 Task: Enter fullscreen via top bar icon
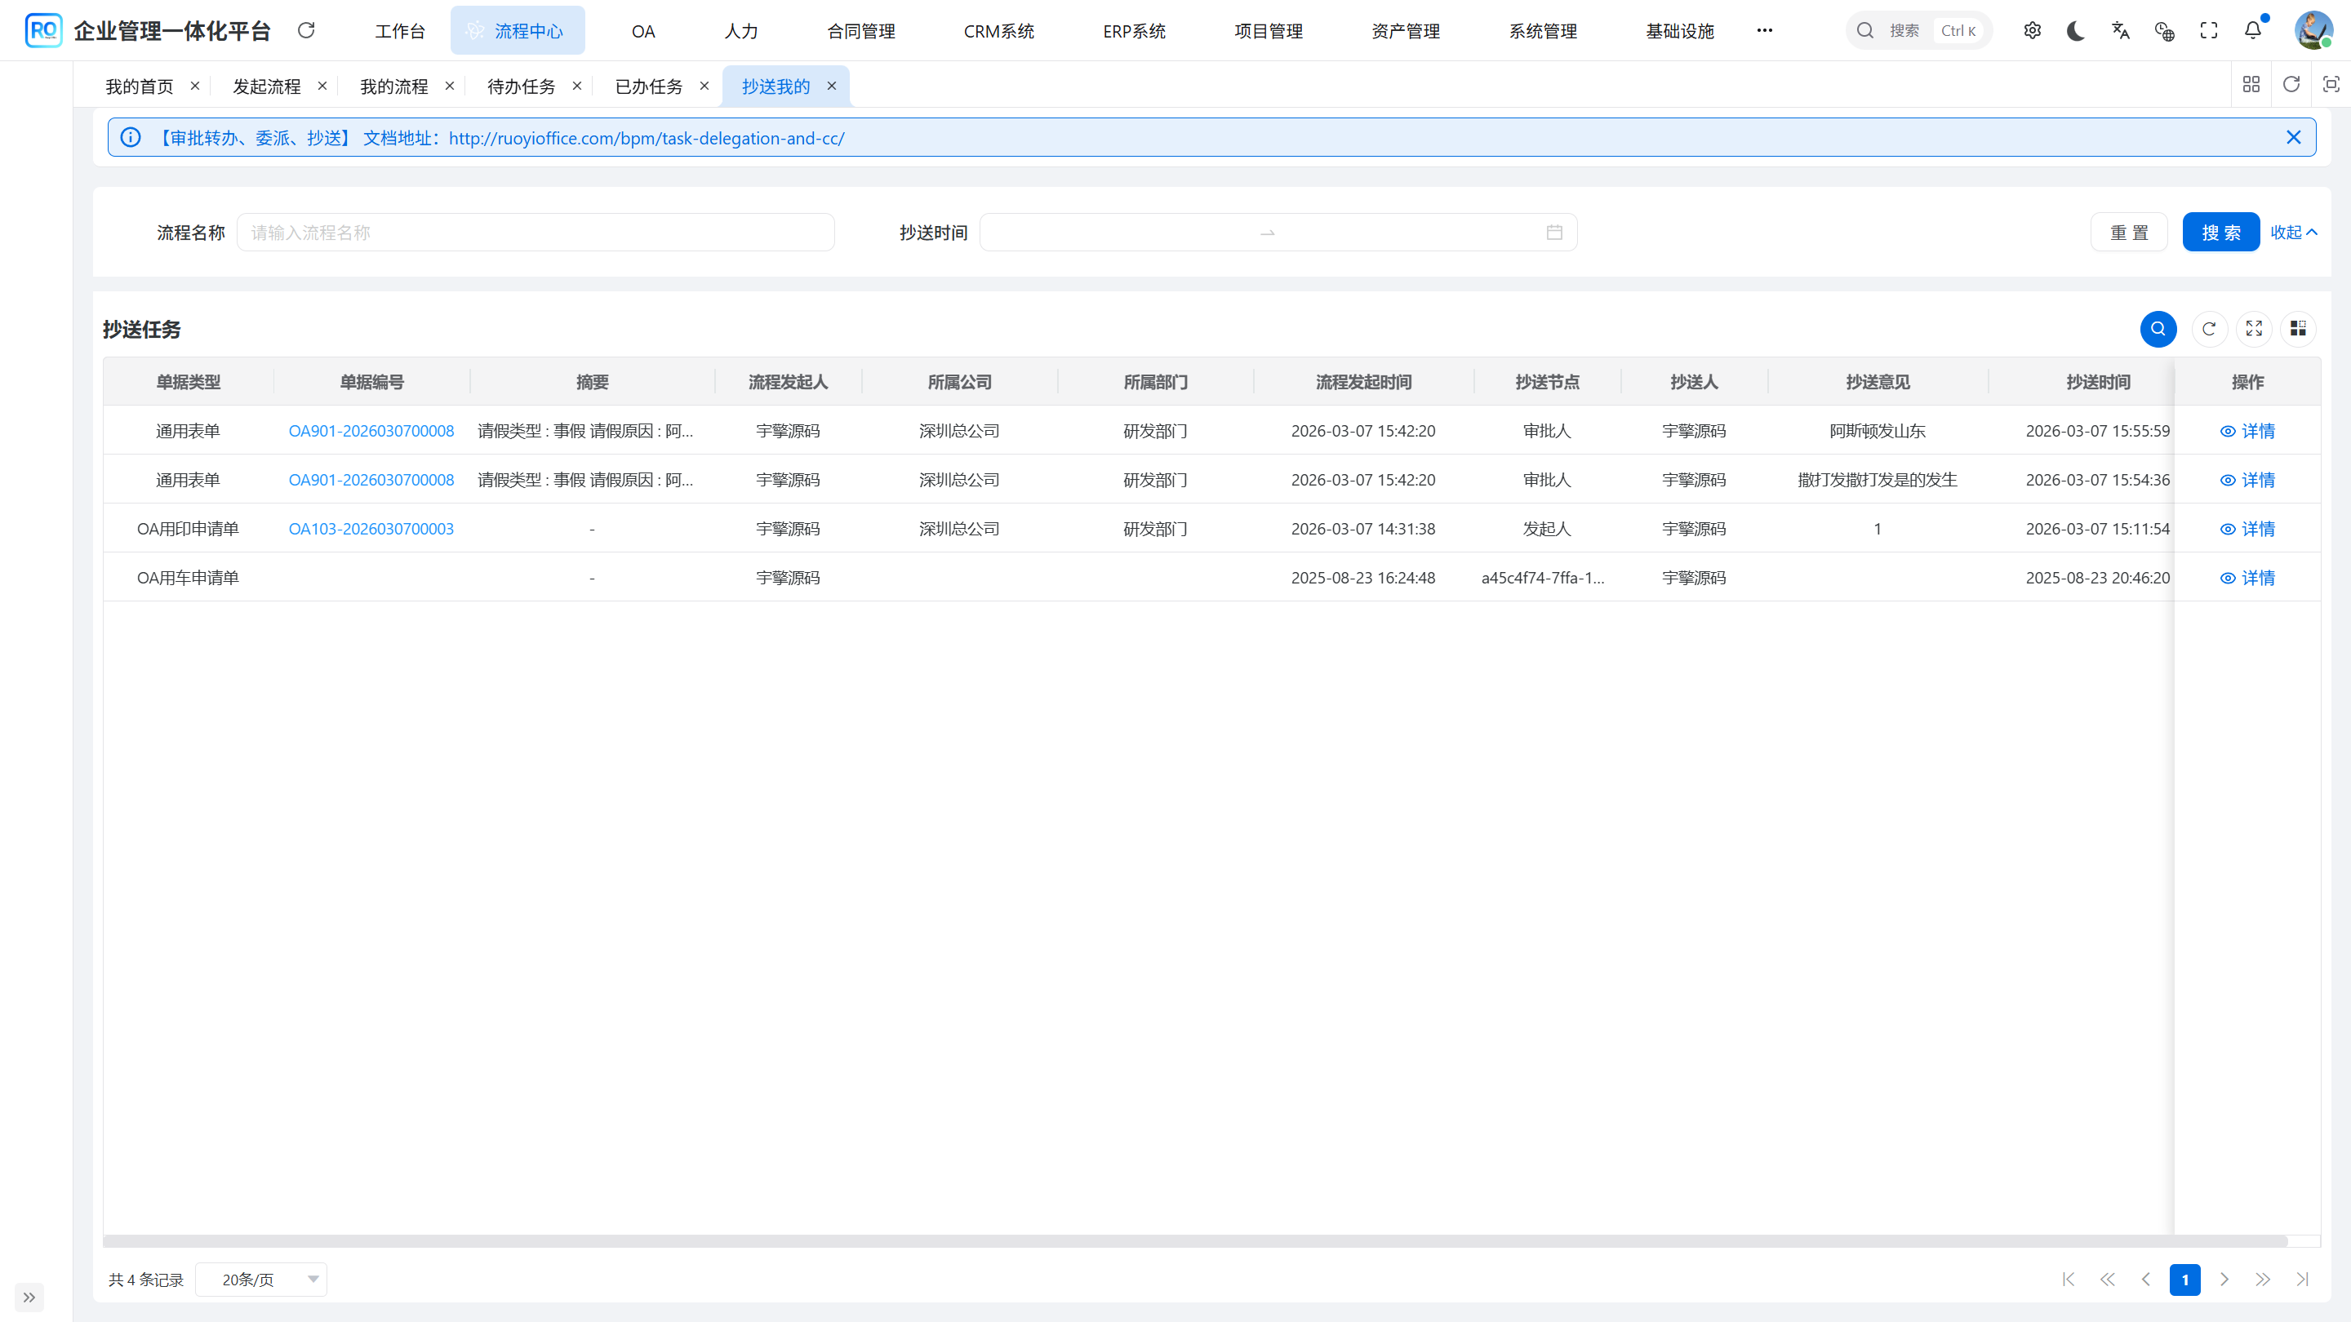pyautogui.click(x=2209, y=31)
